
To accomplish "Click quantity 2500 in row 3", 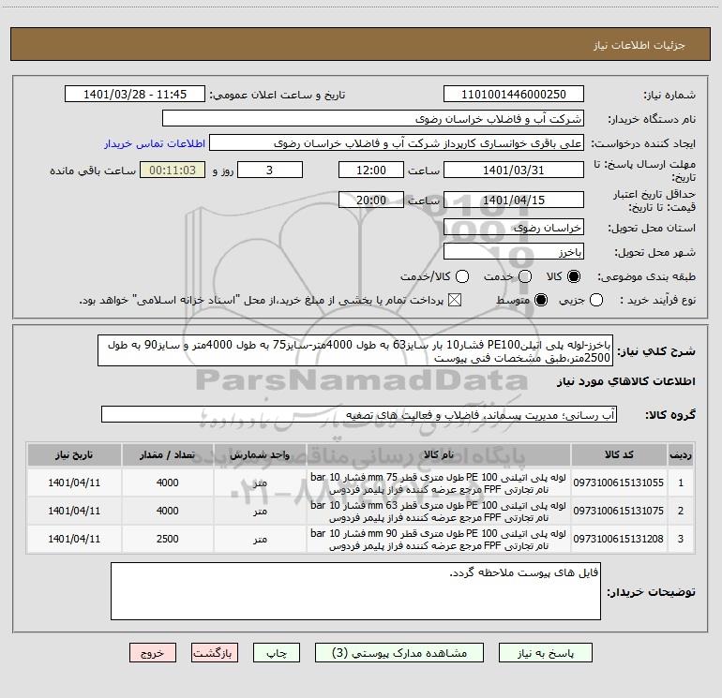I will click(x=167, y=539).
